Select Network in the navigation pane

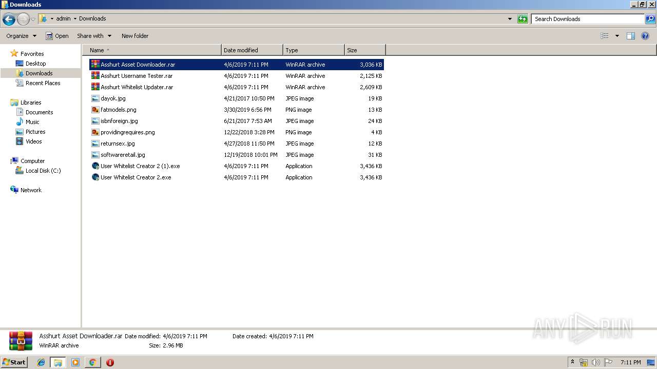[31, 190]
